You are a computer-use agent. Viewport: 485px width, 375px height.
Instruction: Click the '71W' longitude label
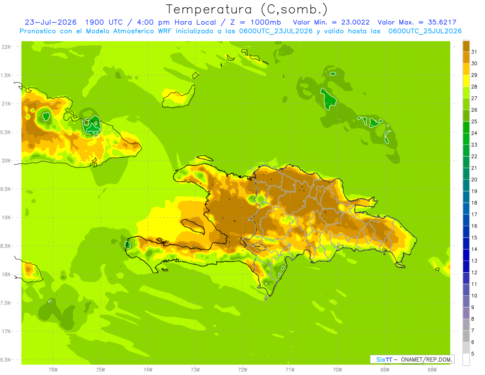[290, 370]
